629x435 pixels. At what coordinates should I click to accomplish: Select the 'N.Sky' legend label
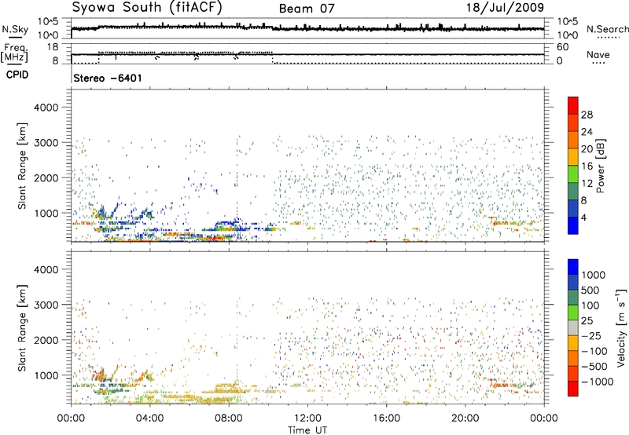[x=15, y=29]
